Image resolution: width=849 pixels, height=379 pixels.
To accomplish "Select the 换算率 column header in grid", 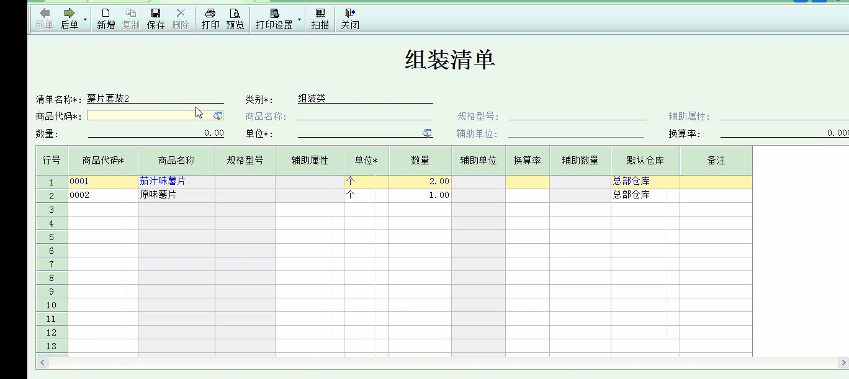I will [x=528, y=160].
